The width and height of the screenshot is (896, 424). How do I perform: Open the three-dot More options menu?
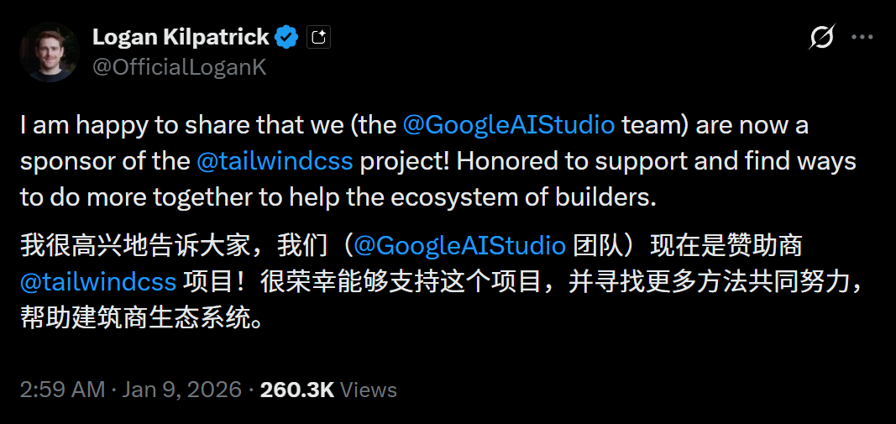(x=862, y=37)
